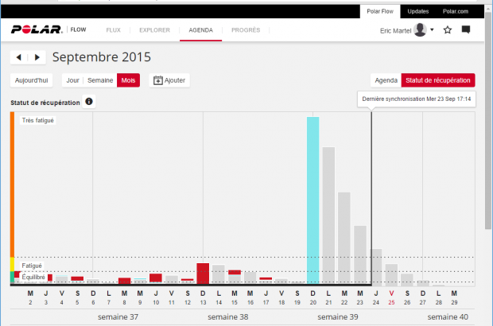Switch to Semaine view
The width and height of the screenshot is (493, 326).
pos(100,80)
